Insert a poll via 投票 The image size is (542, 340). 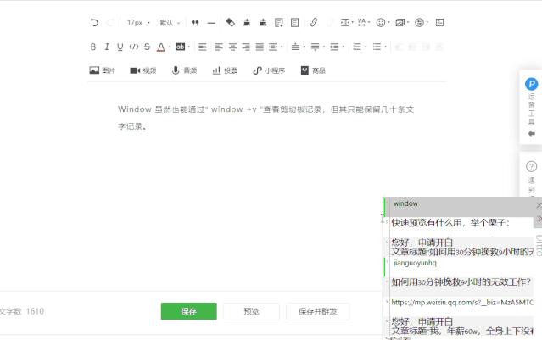(225, 71)
